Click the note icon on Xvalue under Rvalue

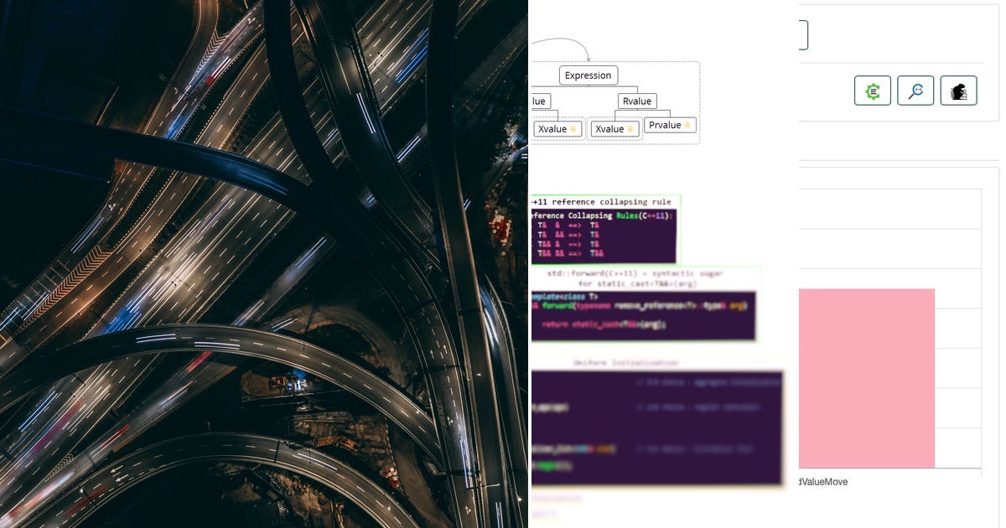630,128
